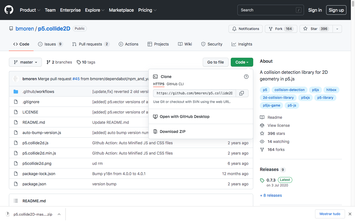View the 164 forks link

click(x=272, y=150)
